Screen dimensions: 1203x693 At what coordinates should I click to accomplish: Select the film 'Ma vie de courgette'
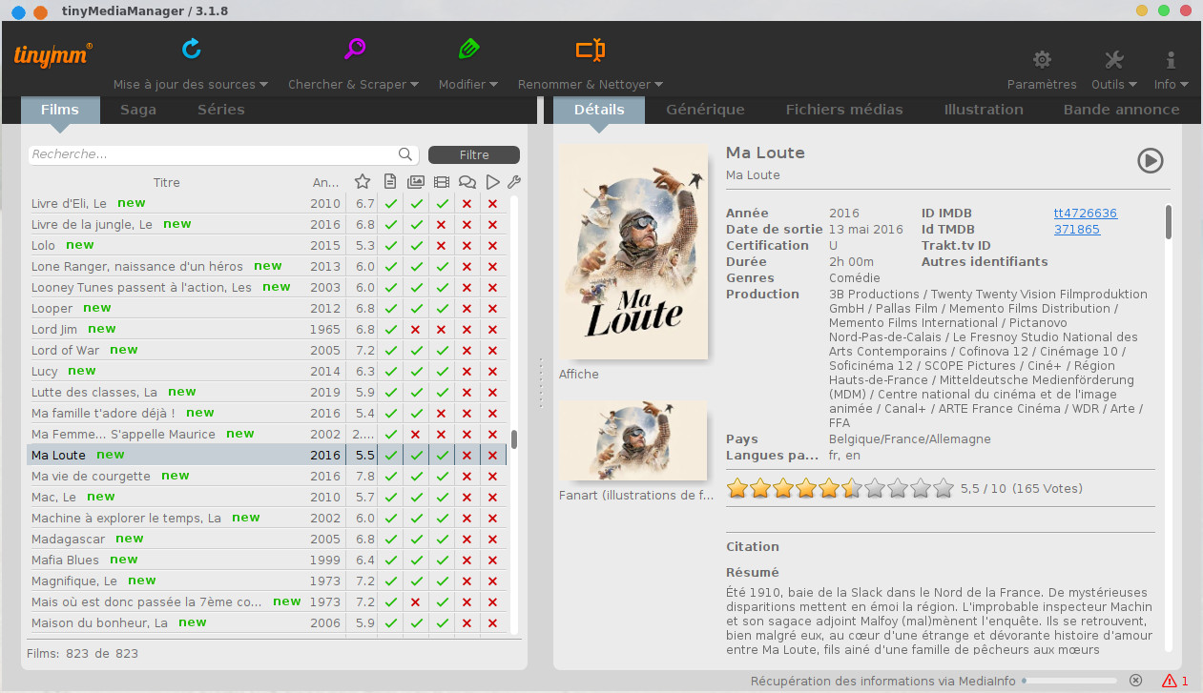pyautogui.click(x=267, y=476)
